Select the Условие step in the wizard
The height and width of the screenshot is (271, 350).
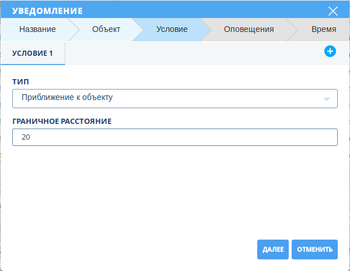pos(171,29)
